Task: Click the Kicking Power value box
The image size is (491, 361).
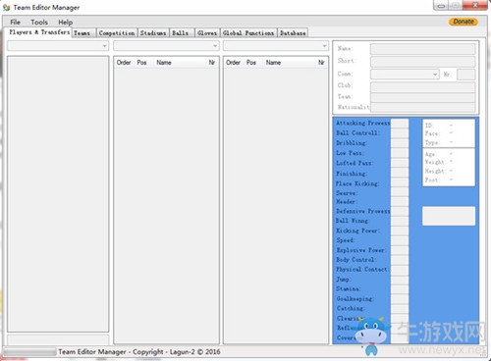Action: tap(400, 231)
